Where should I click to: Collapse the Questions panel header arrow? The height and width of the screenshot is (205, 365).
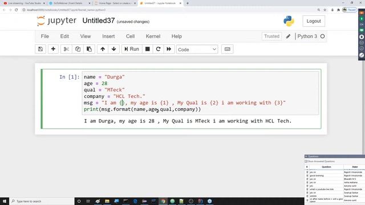point(306,157)
